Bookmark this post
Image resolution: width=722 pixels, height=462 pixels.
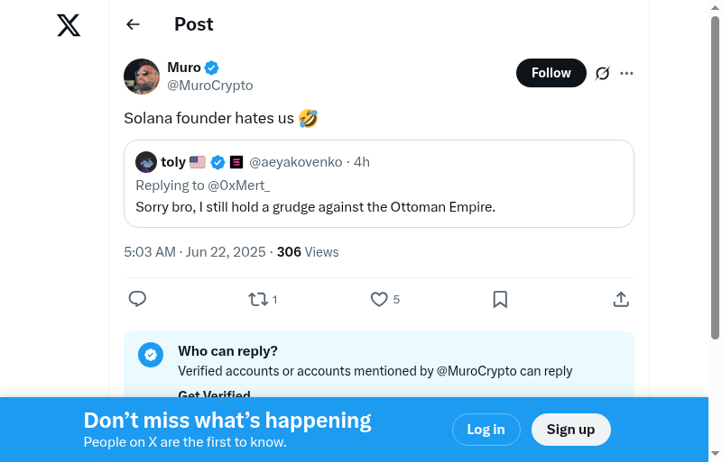[500, 299]
